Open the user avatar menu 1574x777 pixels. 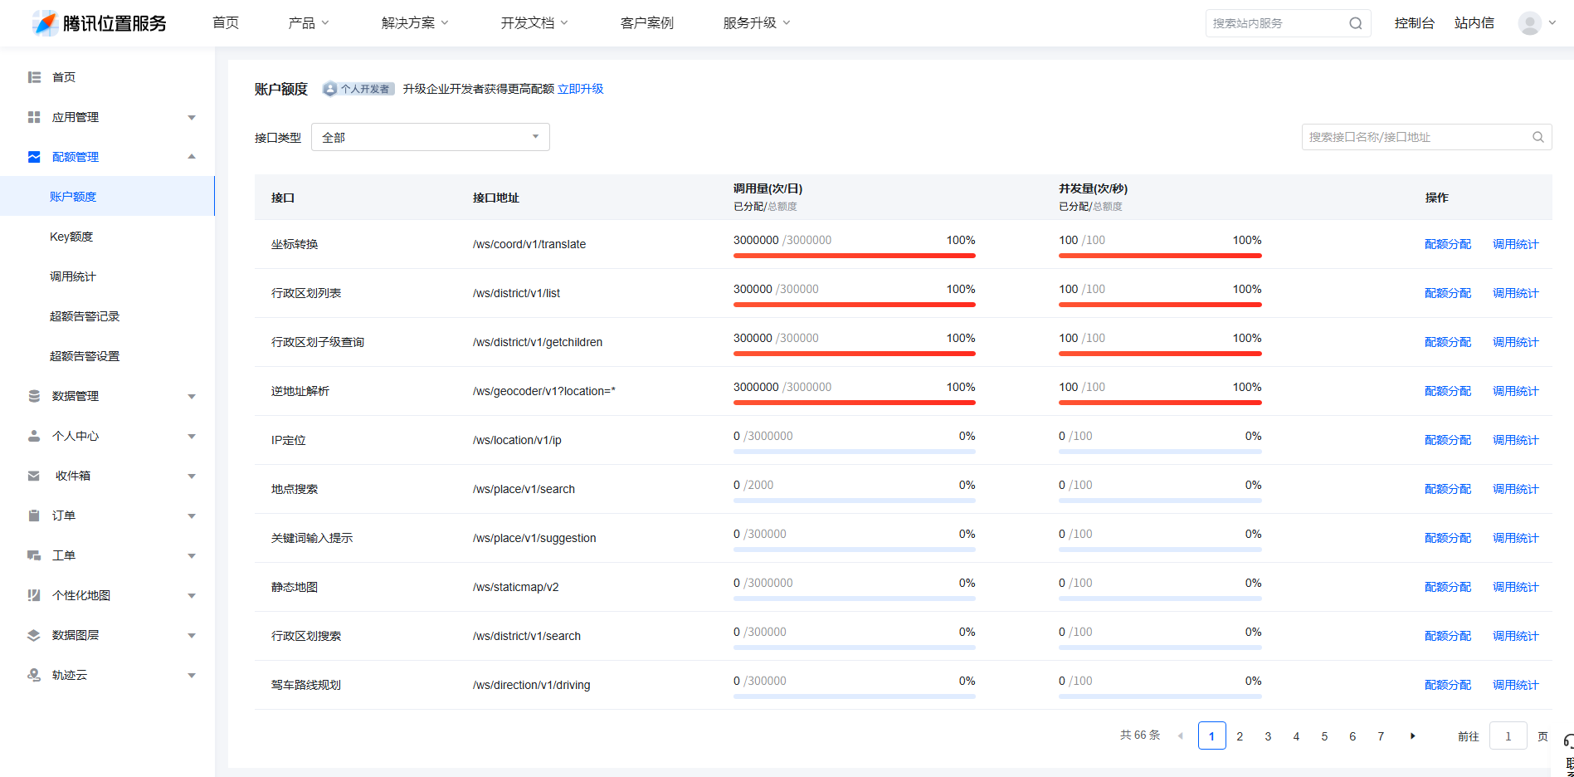(x=1537, y=23)
